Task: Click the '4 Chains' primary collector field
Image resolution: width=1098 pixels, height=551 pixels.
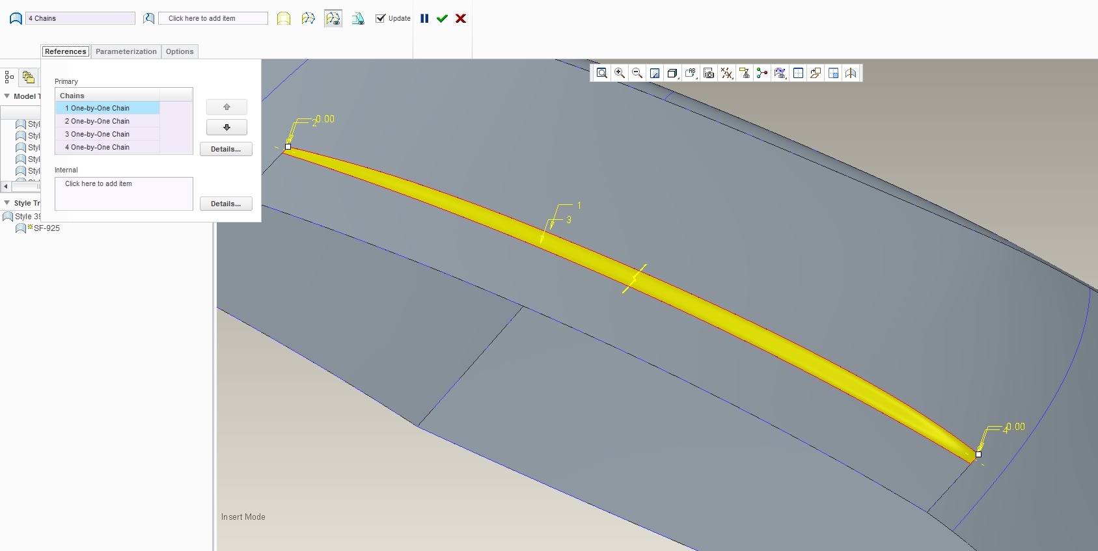Action: click(81, 18)
